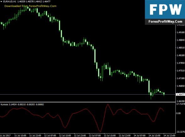Click the 13 Jul 07:00 time axis marker

[x=95, y=135]
